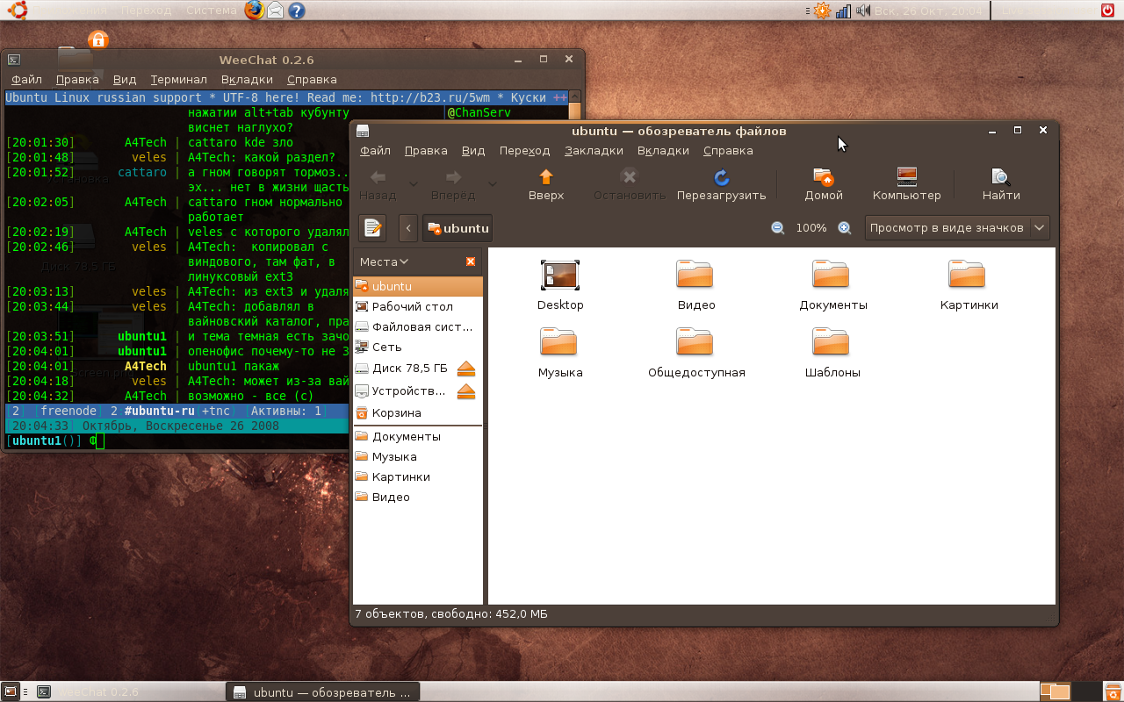Eject the Диск 78,5 ГБ volume
This screenshot has width=1124, height=702.
coord(466,369)
